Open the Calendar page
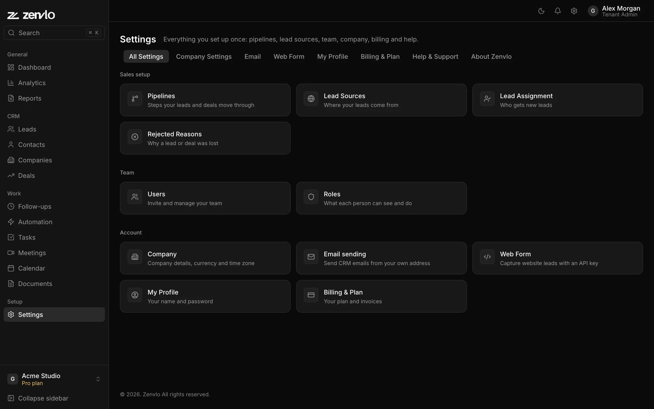The image size is (654, 409). (x=54, y=268)
